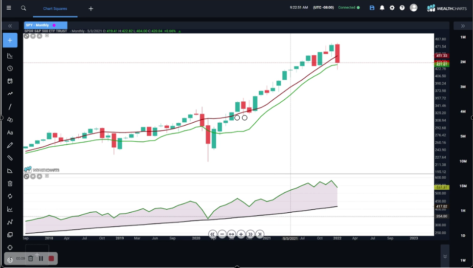This screenshot has width=473, height=268.
Task: Select the 1M timeframe
Action: point(463,37)
